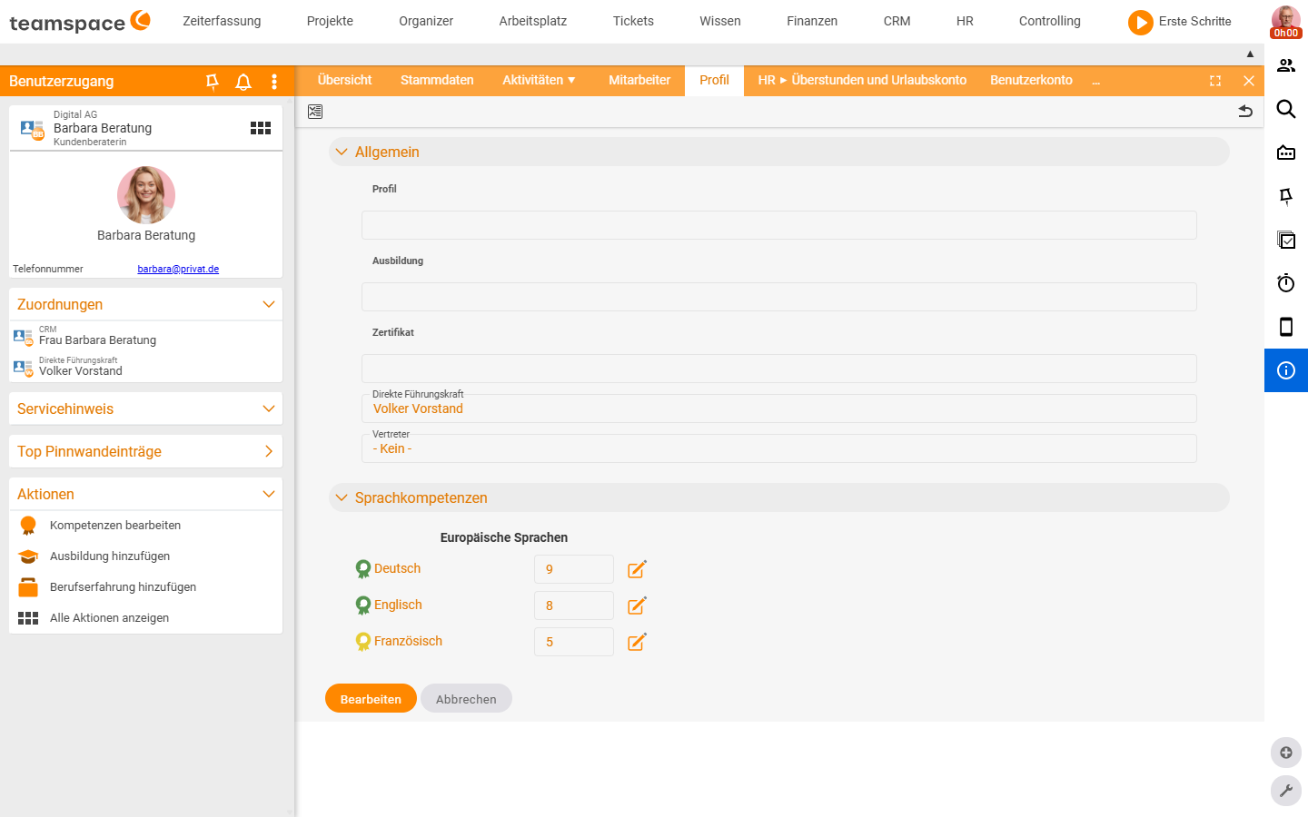Click the user avatar in top right
The height and width of the screenshot is (817, 1308).
[1286, 22]
